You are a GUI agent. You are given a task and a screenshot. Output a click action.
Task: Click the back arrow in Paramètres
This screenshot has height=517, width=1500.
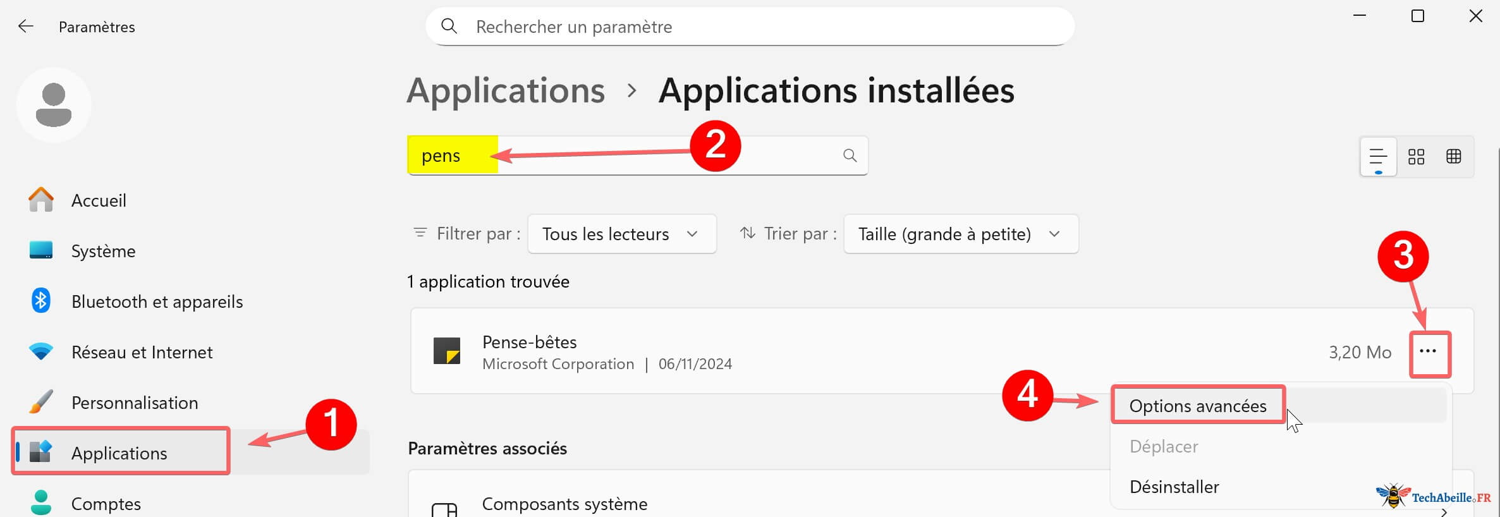25,26
